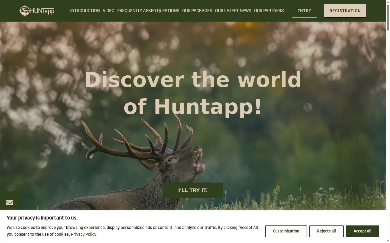
Task: Accept all cookies
Action: coord(362,231)
